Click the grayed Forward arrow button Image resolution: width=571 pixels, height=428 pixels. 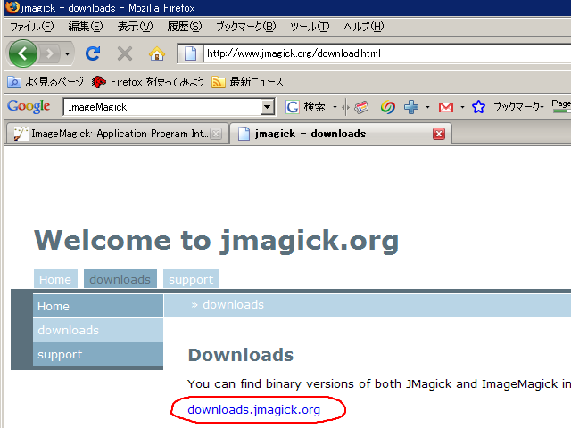click(x=50, y=53)
